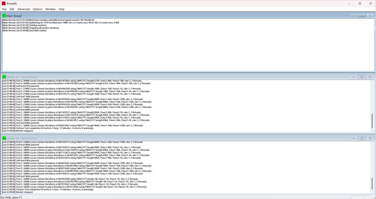This screenshot has width=376, height=199.
Task: Open the Edit menu
Action: pyautogui.click(x=12, y=9)
